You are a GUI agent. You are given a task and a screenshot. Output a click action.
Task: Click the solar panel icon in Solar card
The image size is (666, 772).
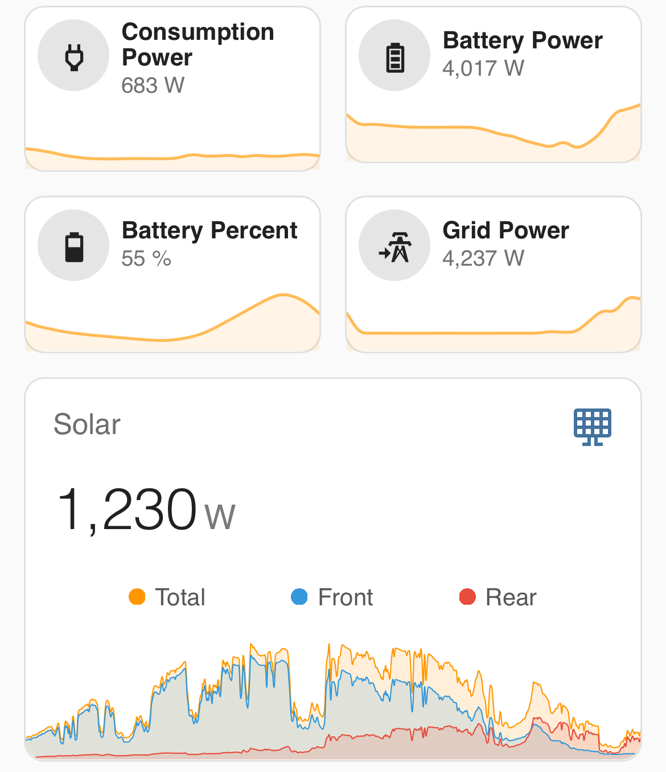coord(593,427)
